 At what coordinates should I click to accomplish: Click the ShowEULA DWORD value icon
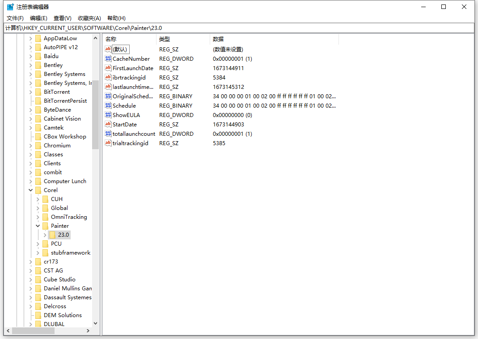[x=108, y=115]
